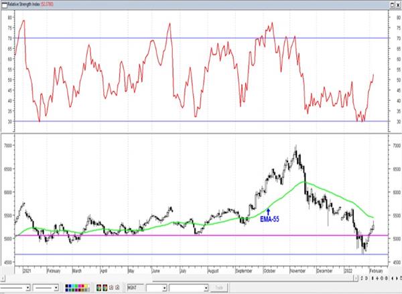
Task: Click the EMA-55 label on the price chart
Action: coord(269,219)
